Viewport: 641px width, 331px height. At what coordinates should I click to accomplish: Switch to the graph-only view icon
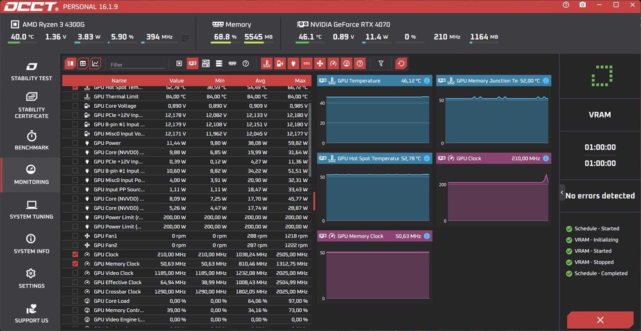pyautogui.click(x=96, y=64)
